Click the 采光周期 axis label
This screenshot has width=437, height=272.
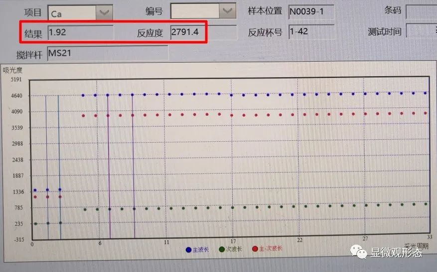(x=416, y=246)
